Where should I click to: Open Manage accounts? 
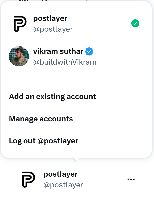[41, 119]
